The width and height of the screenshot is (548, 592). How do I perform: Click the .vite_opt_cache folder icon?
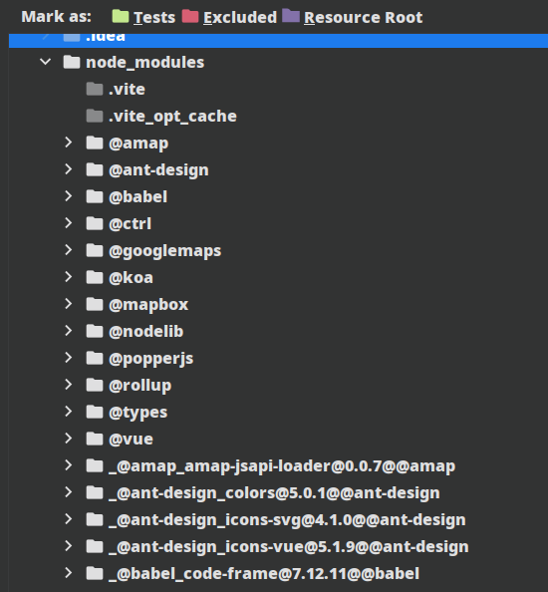coord(95,116)
